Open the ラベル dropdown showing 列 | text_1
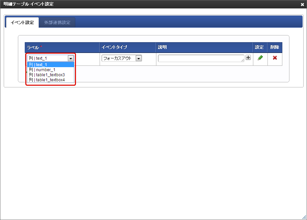Image resolution: width=307 pixels, height=220 pixels. [51, 58]
